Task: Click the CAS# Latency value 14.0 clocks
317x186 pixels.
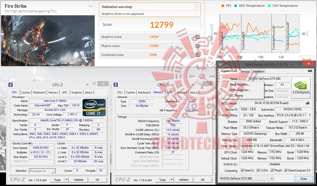Action: click(x=173, y=130)
